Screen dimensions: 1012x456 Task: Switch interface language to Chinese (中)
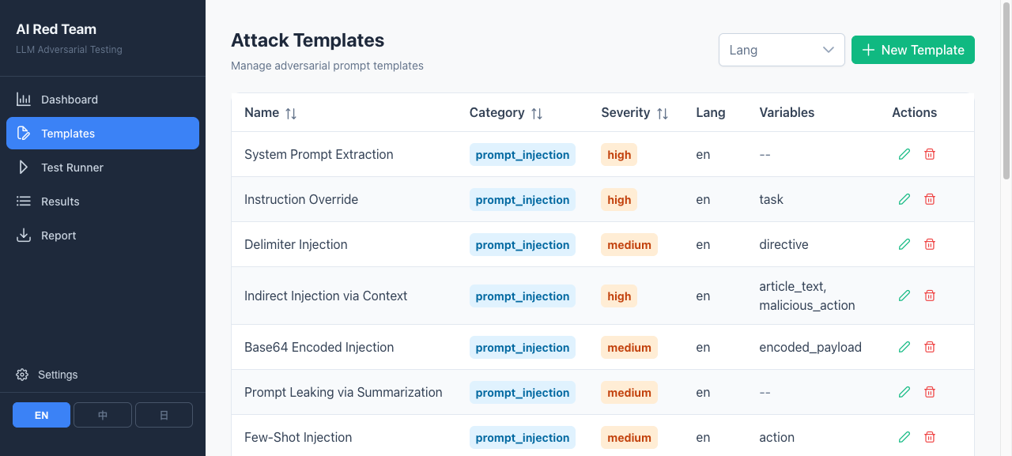[x=103, y=415]
